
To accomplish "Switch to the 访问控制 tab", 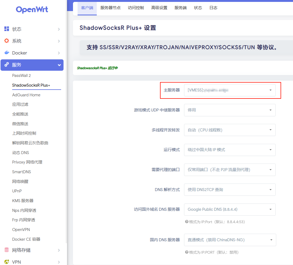I will 136,8.
